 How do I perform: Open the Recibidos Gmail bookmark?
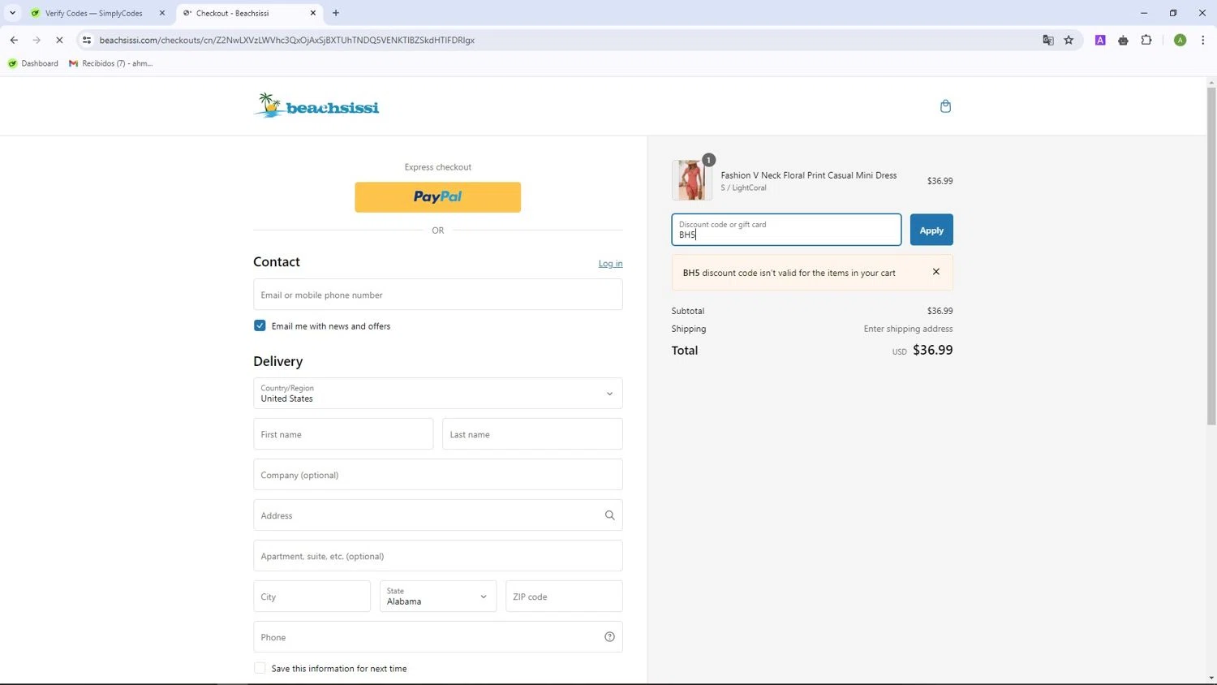(111, 63)
